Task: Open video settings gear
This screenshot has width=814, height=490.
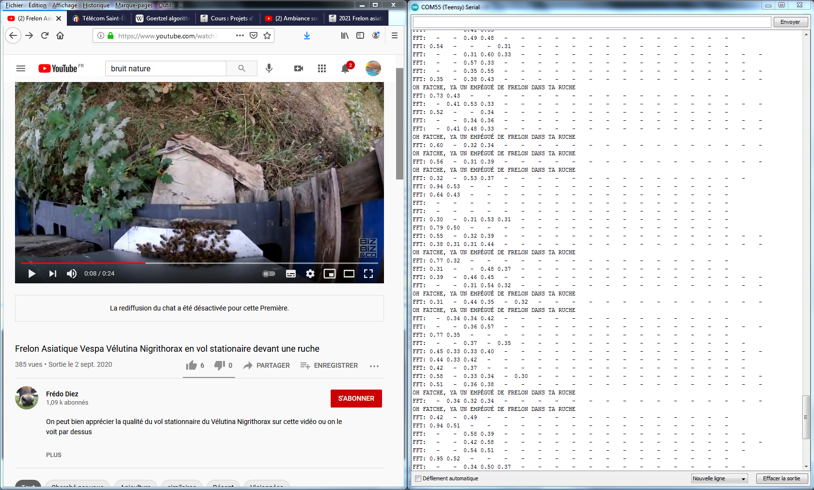Action: coord(310,274)
